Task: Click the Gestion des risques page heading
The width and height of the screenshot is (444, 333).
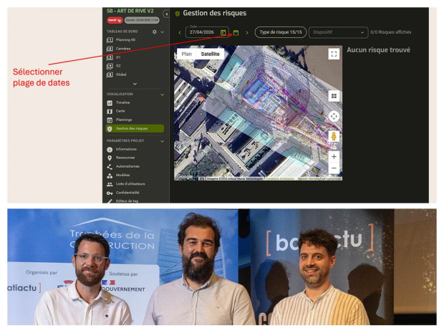Action: pyautogui.click(x=214, y=14)
